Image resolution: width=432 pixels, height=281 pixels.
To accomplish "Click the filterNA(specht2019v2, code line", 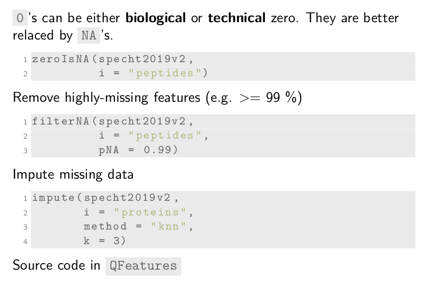I will pyautogui.click(x=112, y=121).
